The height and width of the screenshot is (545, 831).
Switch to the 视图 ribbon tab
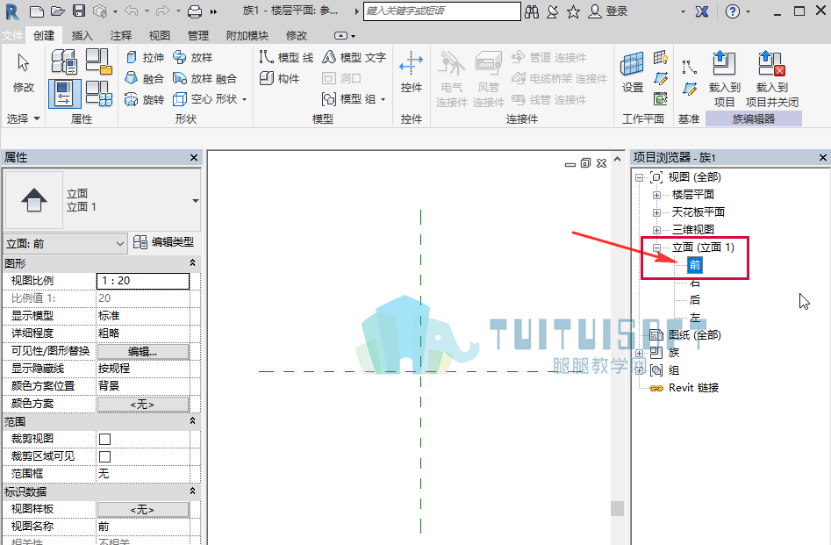click(x=160, y=35)
